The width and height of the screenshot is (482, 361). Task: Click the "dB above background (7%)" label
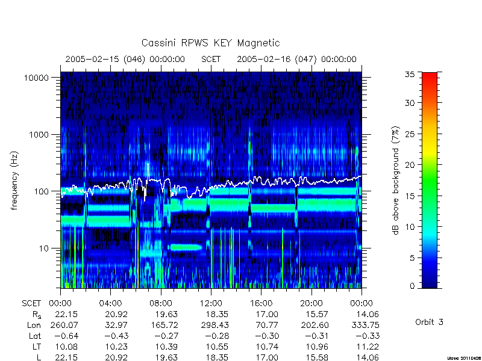396,181
